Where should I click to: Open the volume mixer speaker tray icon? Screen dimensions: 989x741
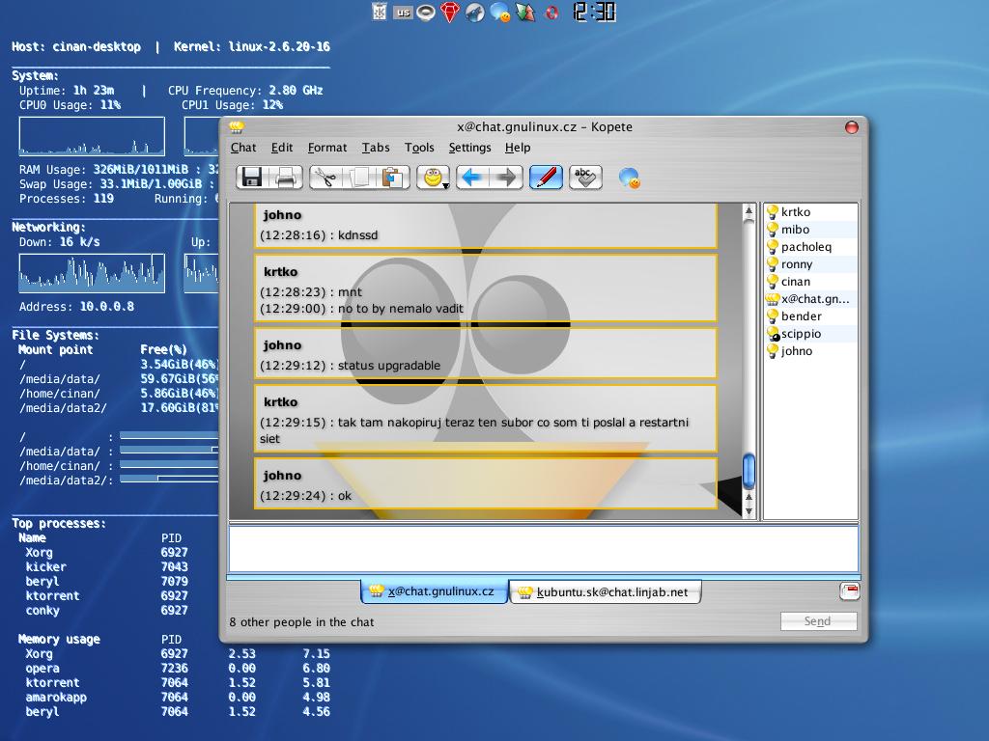coord(426,12)
